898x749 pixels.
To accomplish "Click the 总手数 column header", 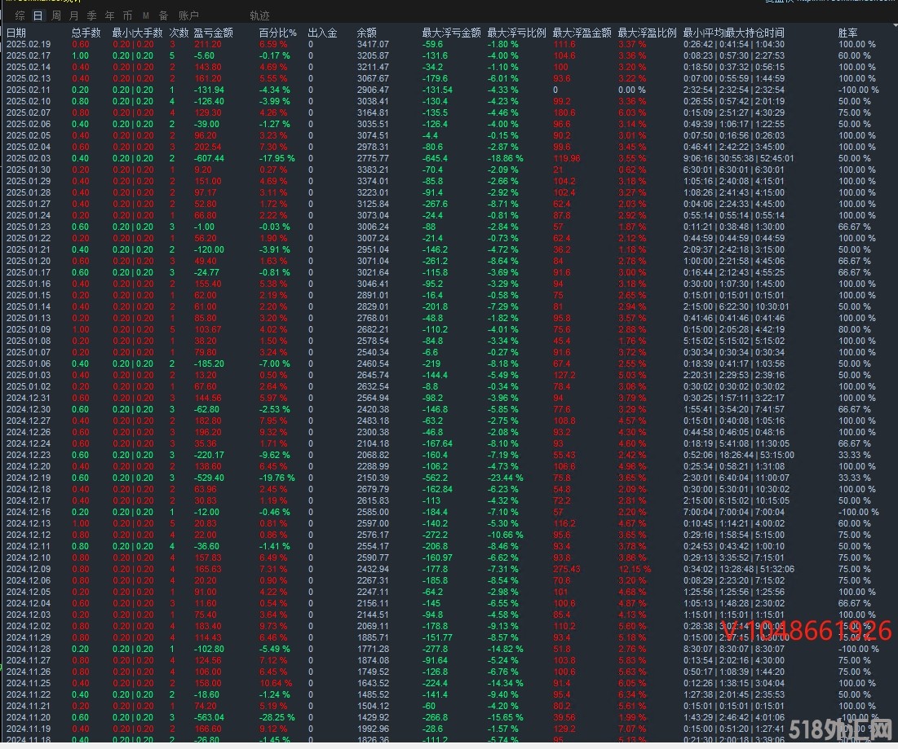I will click(x=86, y=33).
